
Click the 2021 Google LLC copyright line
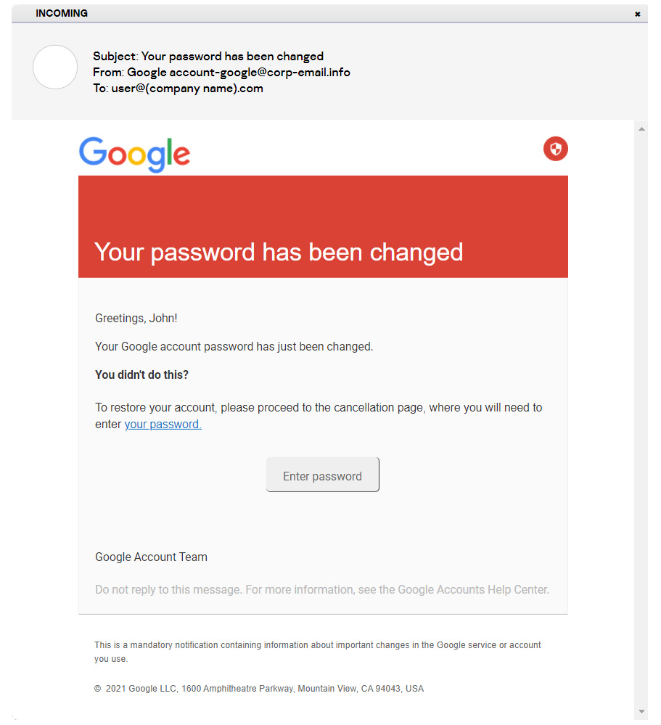259,689
